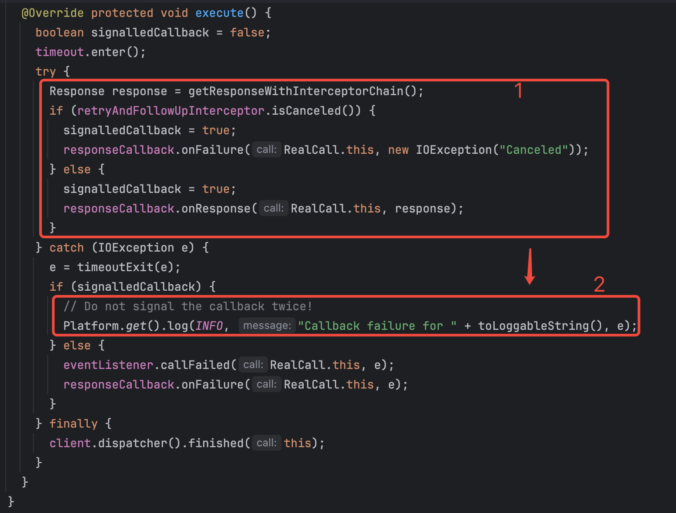The height and width of the screenshot is (513, 676).
Task: Click the eventListener.callFailed method
Action: point(195,365)
